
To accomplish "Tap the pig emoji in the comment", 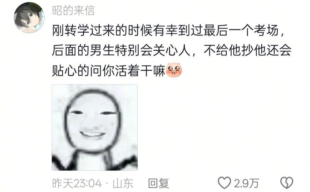I will pyautogui.click(x=174, y=70).
